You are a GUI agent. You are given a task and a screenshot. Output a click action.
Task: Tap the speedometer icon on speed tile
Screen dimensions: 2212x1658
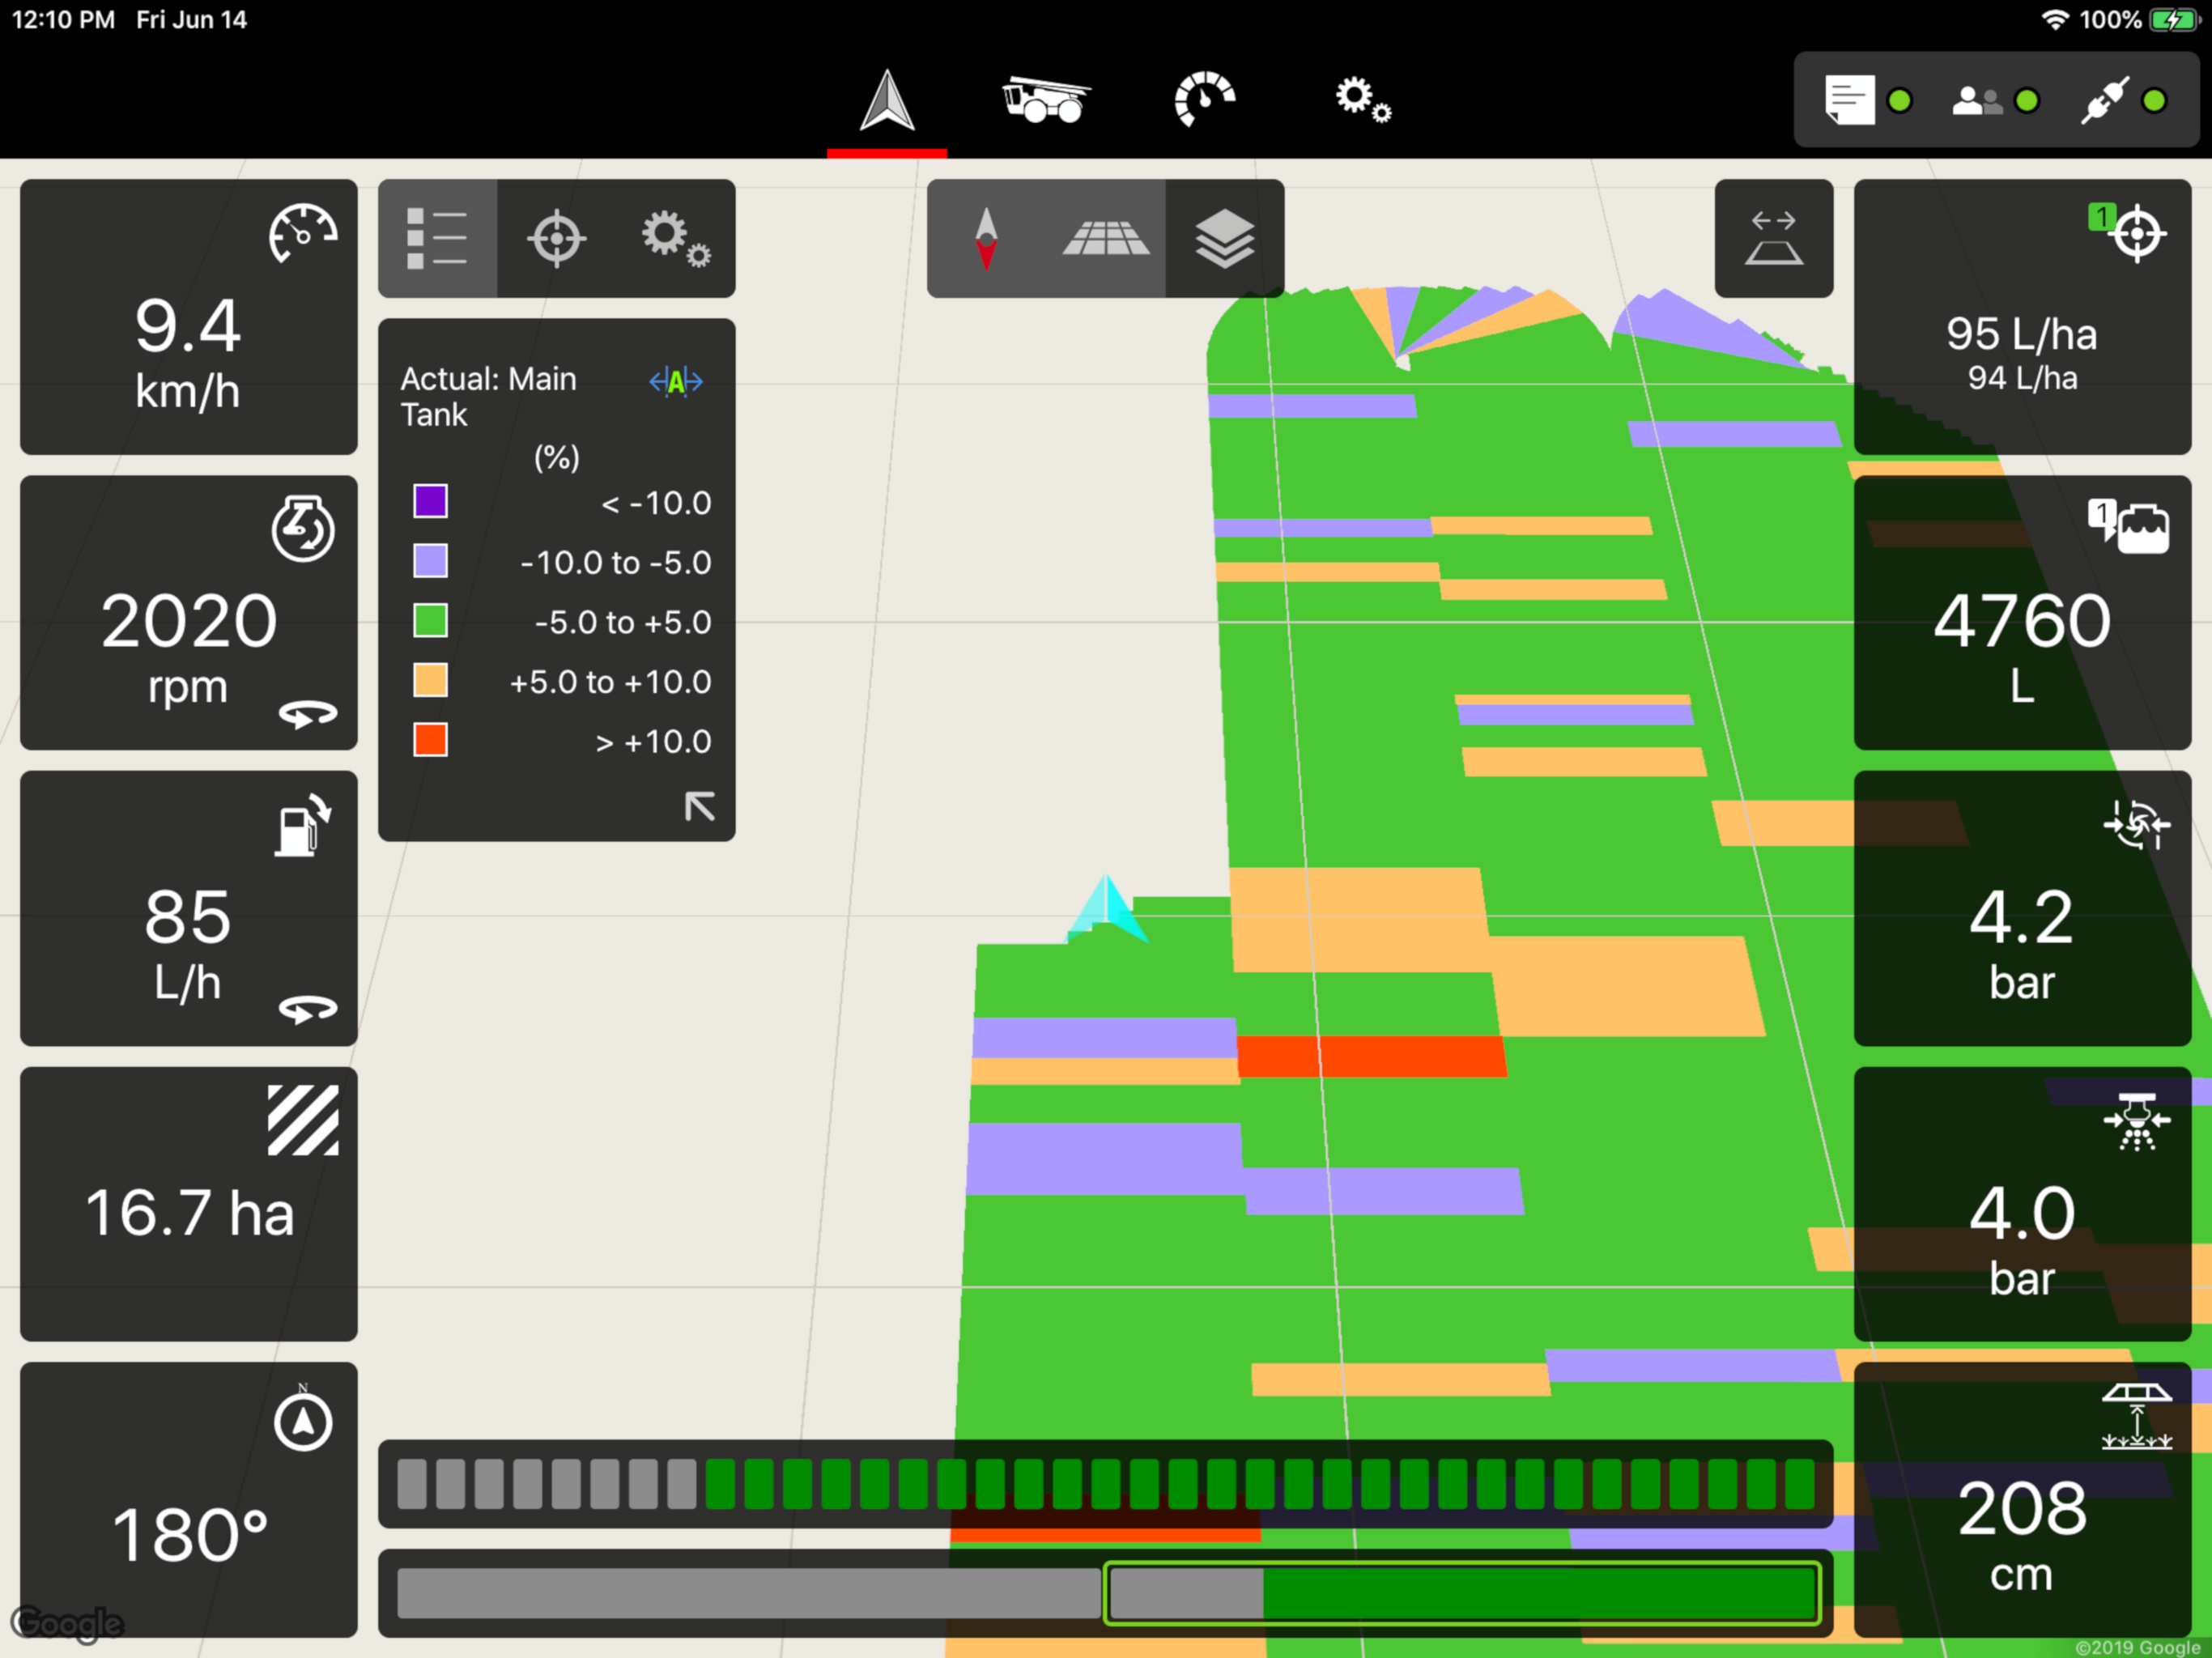[x=303, y=233]
